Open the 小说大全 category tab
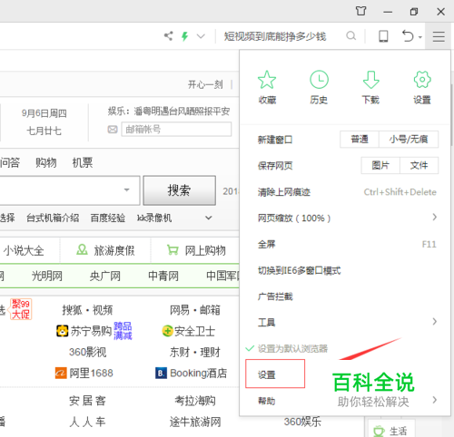This screenshot has height=437, width=454. (x=24, y=250)
